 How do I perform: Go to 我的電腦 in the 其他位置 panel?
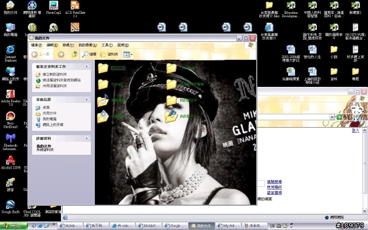click(49, 119)
